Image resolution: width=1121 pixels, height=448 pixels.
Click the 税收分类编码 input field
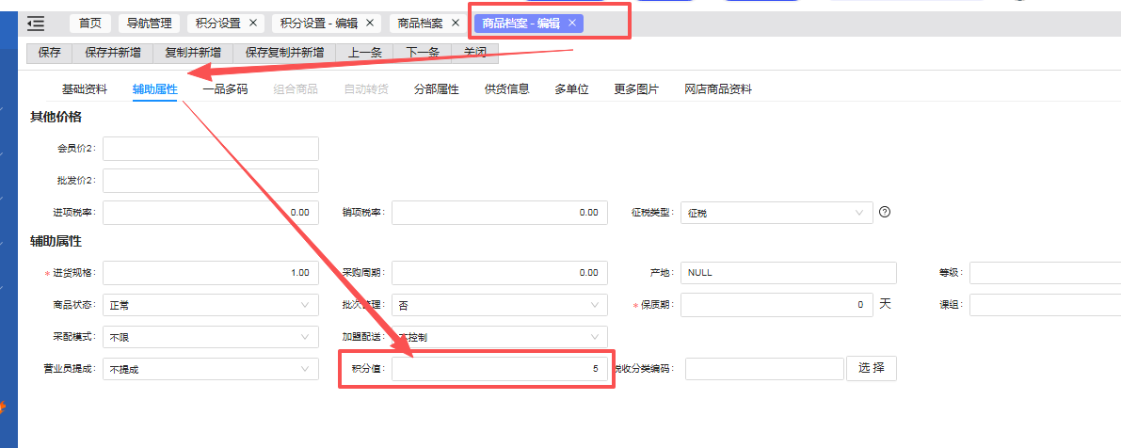coord(765,369)
